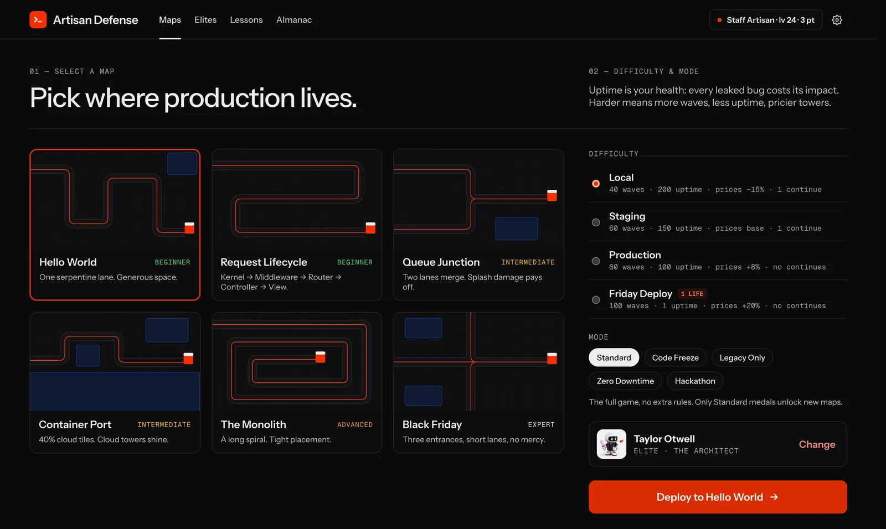
Task: Pick the Container Port map card
Action: click(115, 382)
